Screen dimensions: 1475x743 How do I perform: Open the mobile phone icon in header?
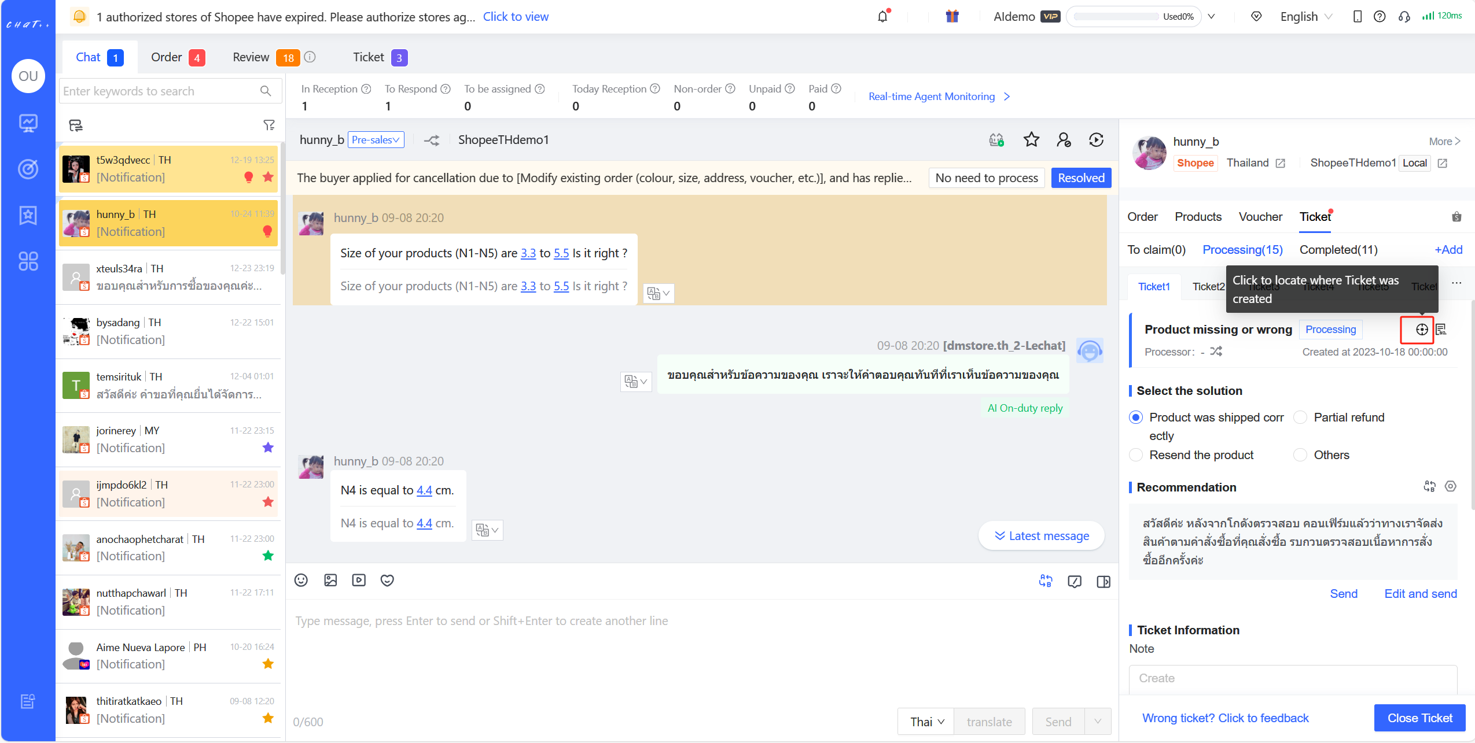click(1358, 16)
